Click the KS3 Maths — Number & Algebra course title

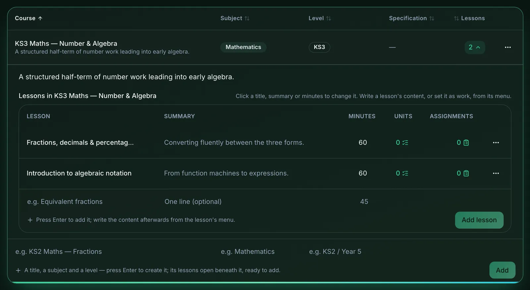point(66,44)
